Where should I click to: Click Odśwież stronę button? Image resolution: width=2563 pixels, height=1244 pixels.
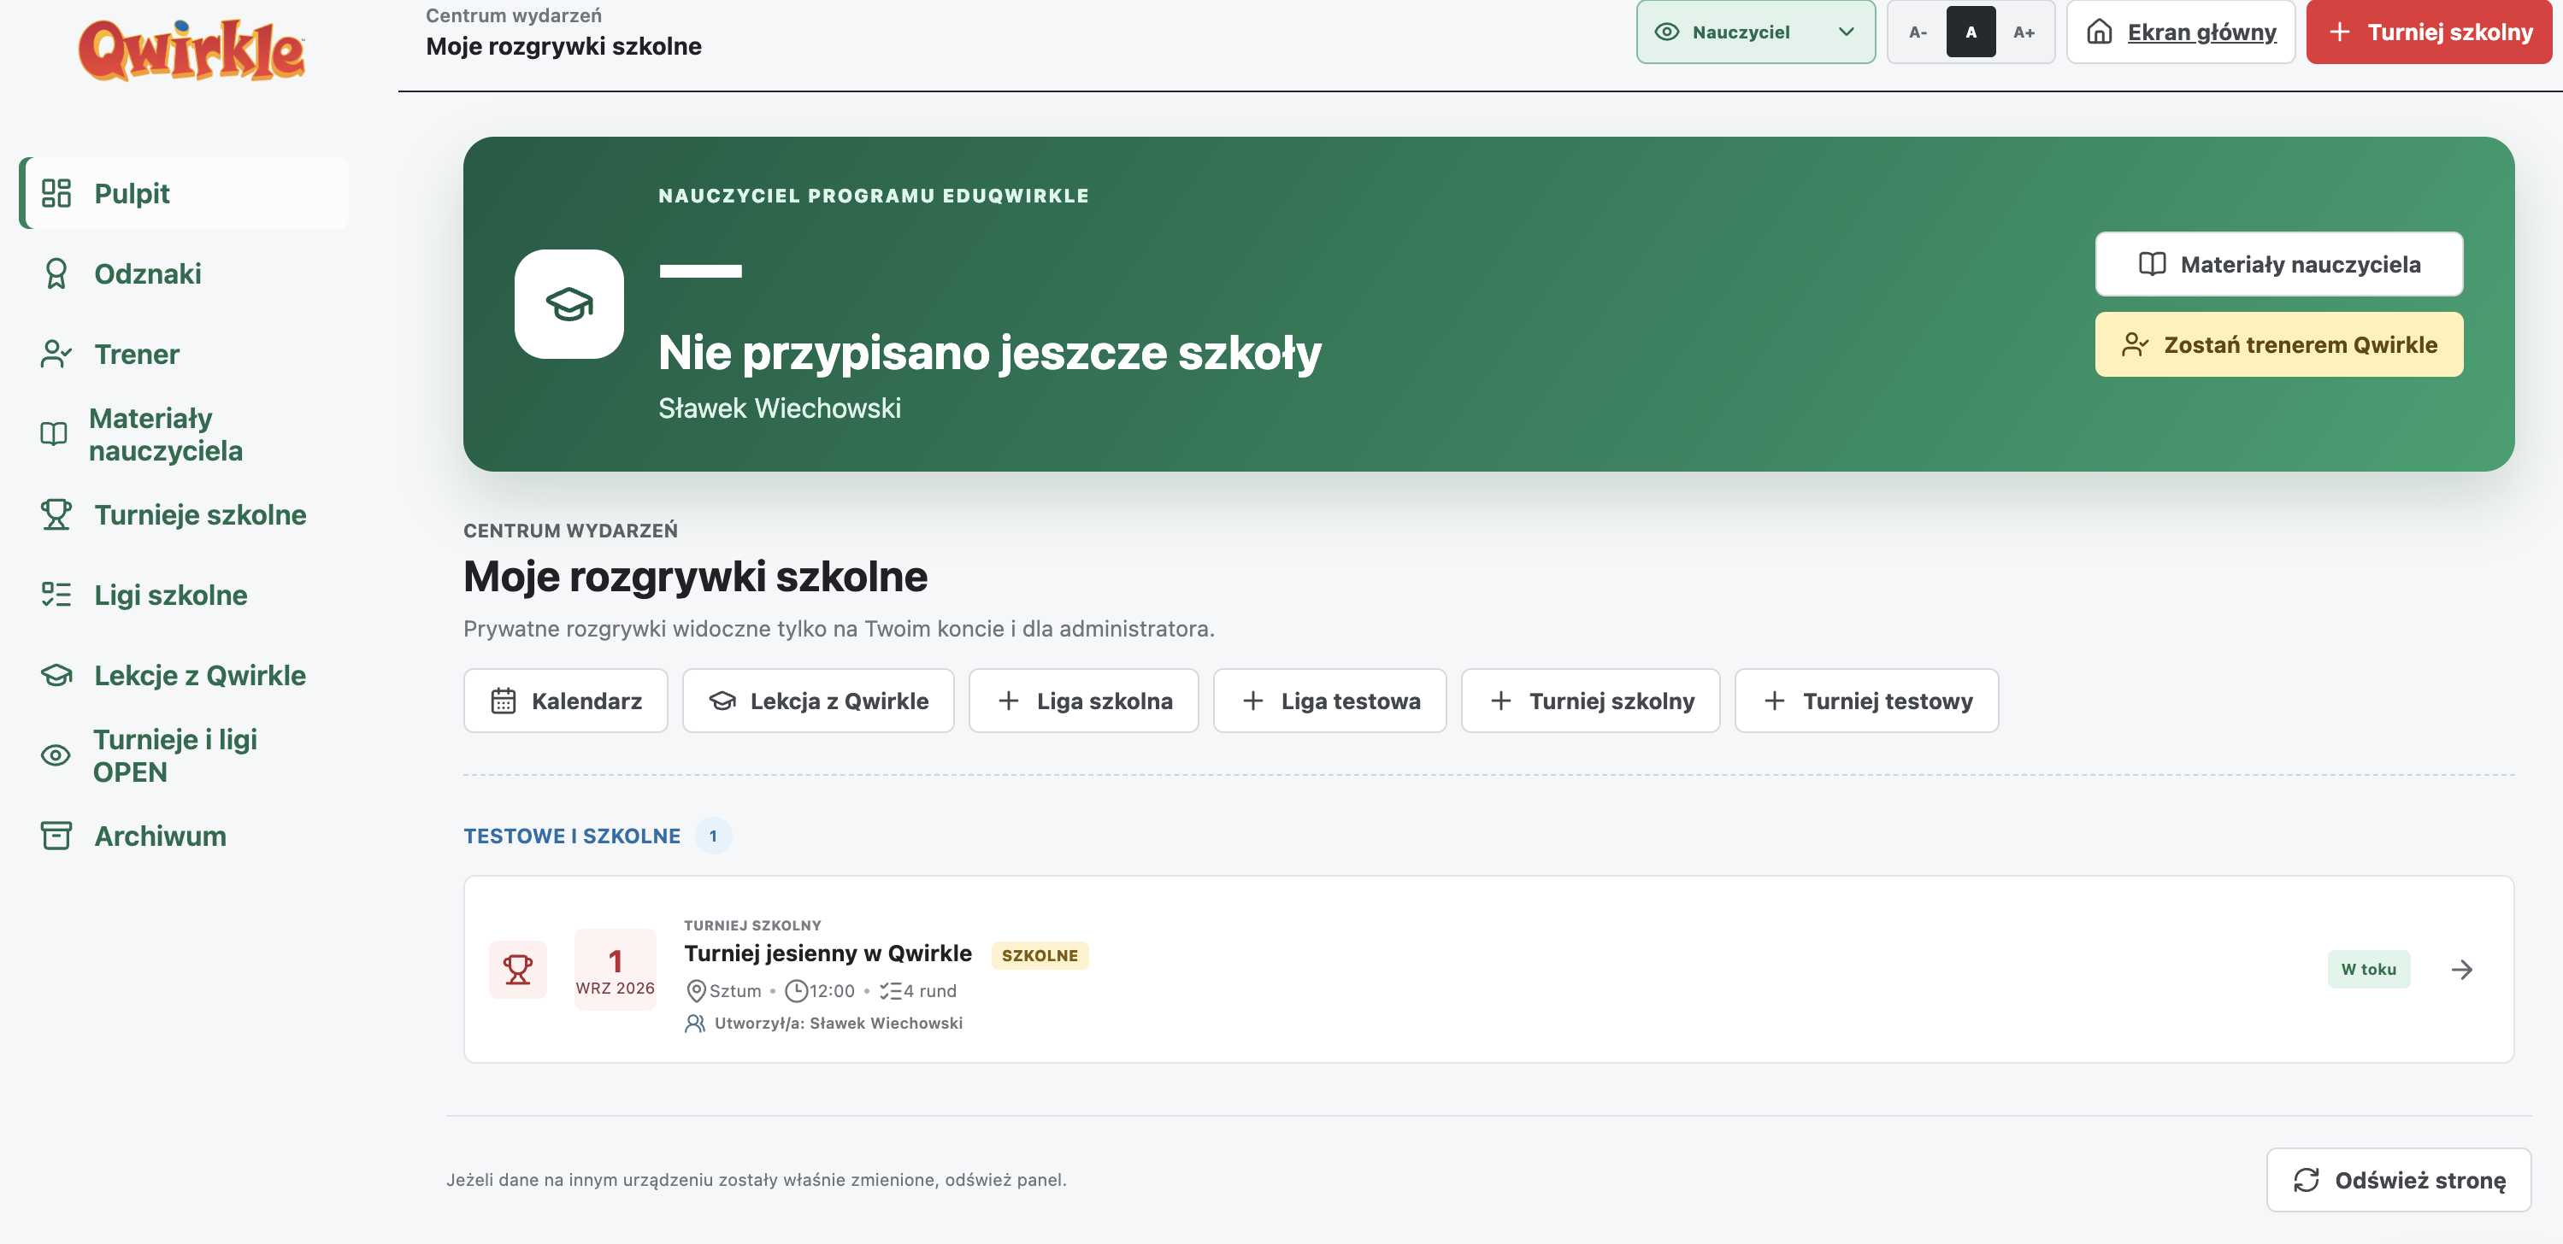(2398, 1179)
